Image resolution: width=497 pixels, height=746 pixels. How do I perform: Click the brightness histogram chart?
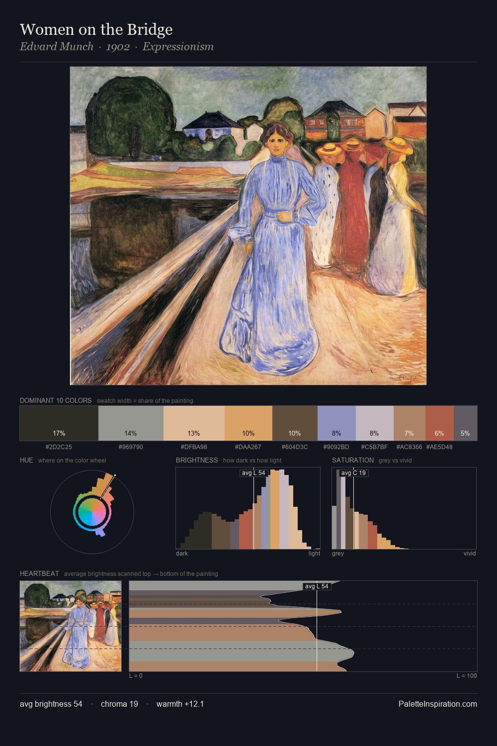tap(248, 508)
